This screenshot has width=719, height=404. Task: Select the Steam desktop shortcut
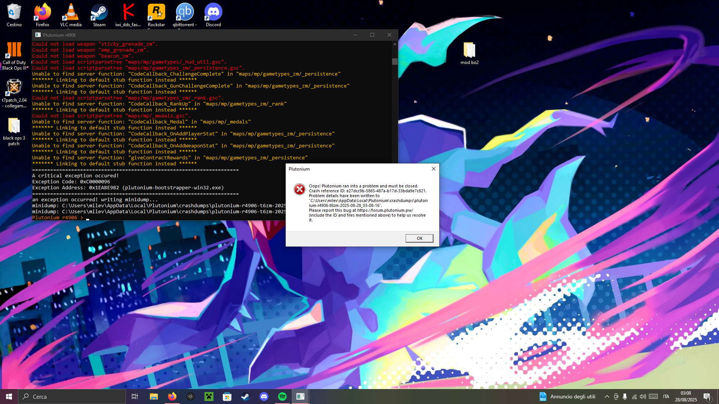pyautogui.click(x=99, y=15)
